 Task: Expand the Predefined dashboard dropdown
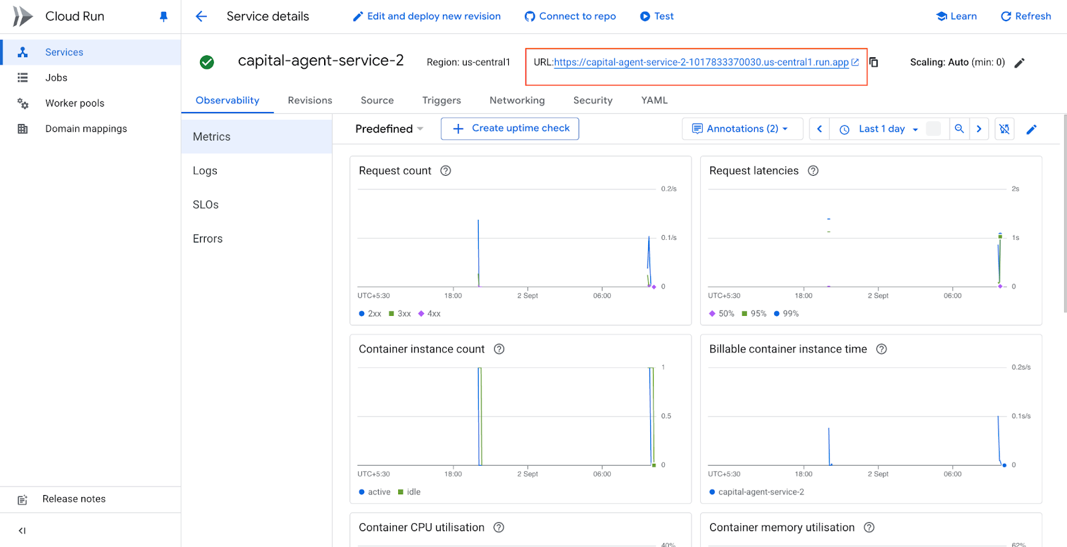click(x=389, y=129)
